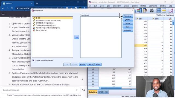Select Household monthly income [hmi] variable
175x98 pixels.
click(48, 20)
